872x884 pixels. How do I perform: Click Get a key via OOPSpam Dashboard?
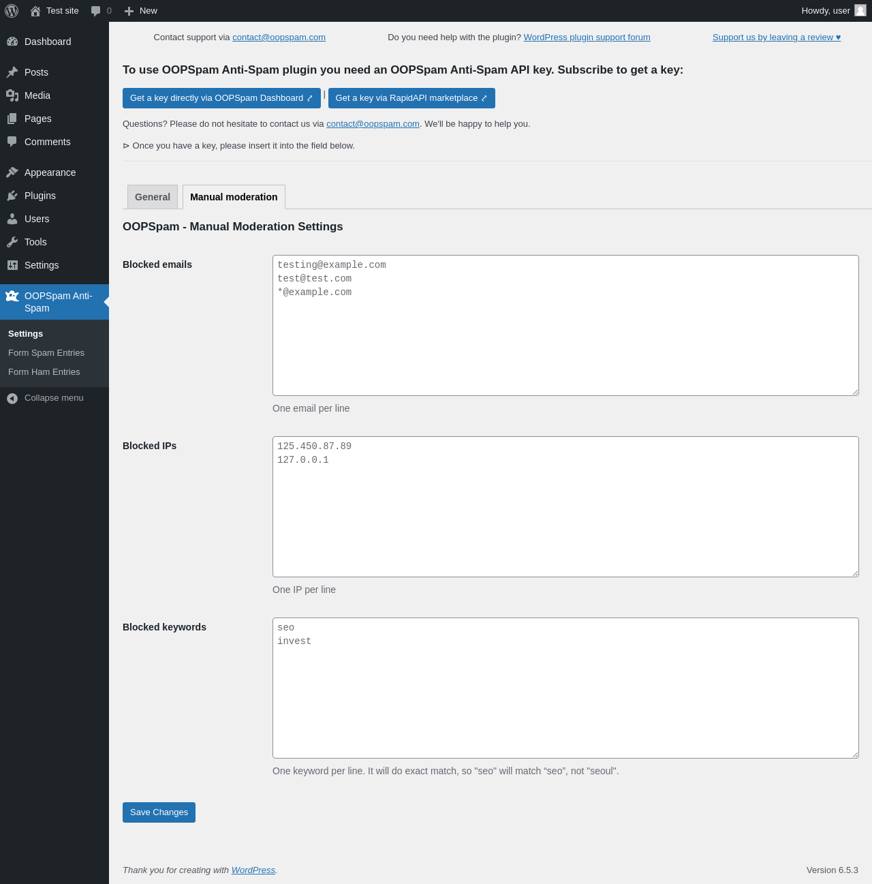pos(221,98)
